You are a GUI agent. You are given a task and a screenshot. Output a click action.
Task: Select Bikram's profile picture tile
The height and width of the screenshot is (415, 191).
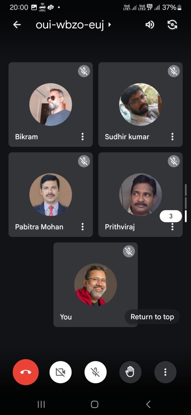tap(51, 104)
